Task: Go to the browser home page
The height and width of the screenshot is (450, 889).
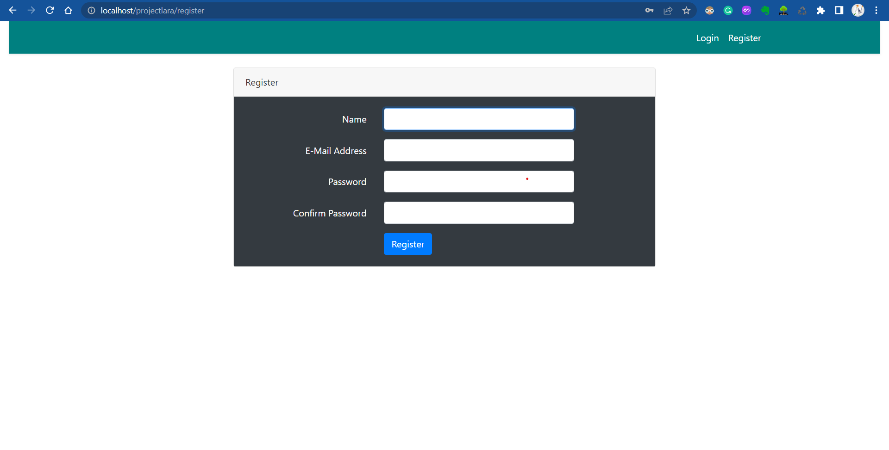Action: [x=68, y=10]
